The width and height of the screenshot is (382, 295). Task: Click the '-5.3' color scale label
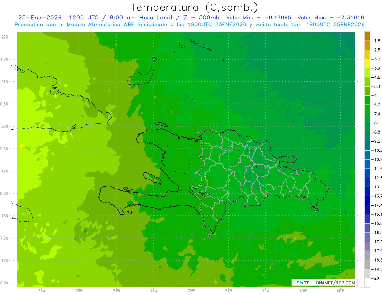(376, 86)
